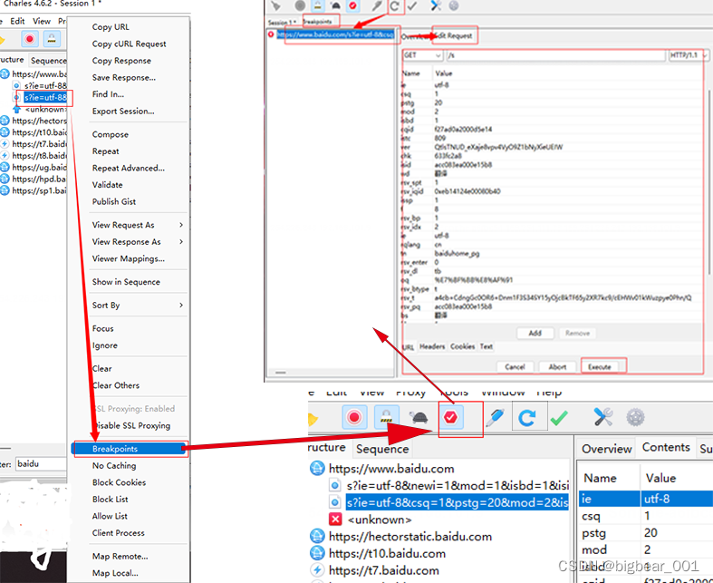Click Disable SSL Proxying menu entry
Image resolution: width=713 pixels, height=583 pixels.
pos(131,425)
